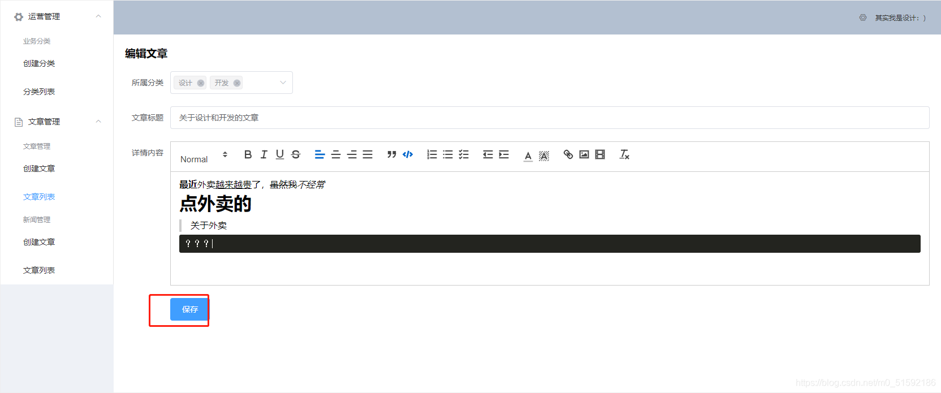Screen dimensions: 941x393
Task: Click the 业务分类 group label
Action: coord(37,41)
